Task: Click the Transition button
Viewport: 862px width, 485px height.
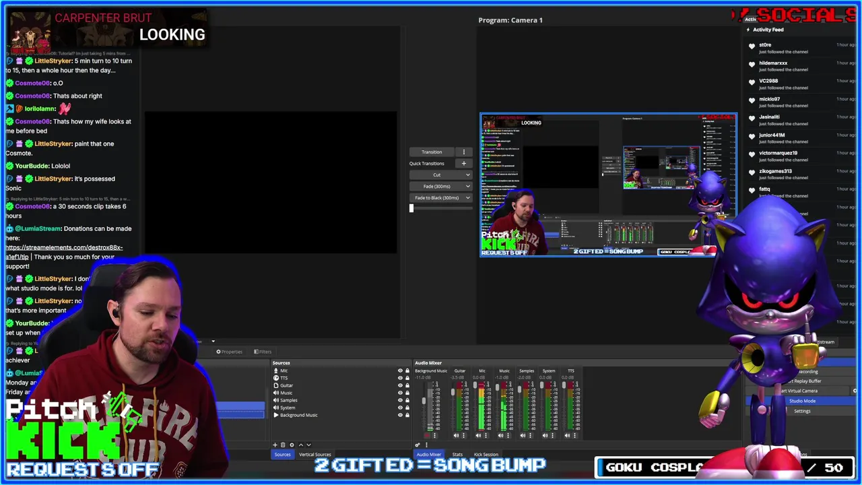Action: (x=432, y=152)
